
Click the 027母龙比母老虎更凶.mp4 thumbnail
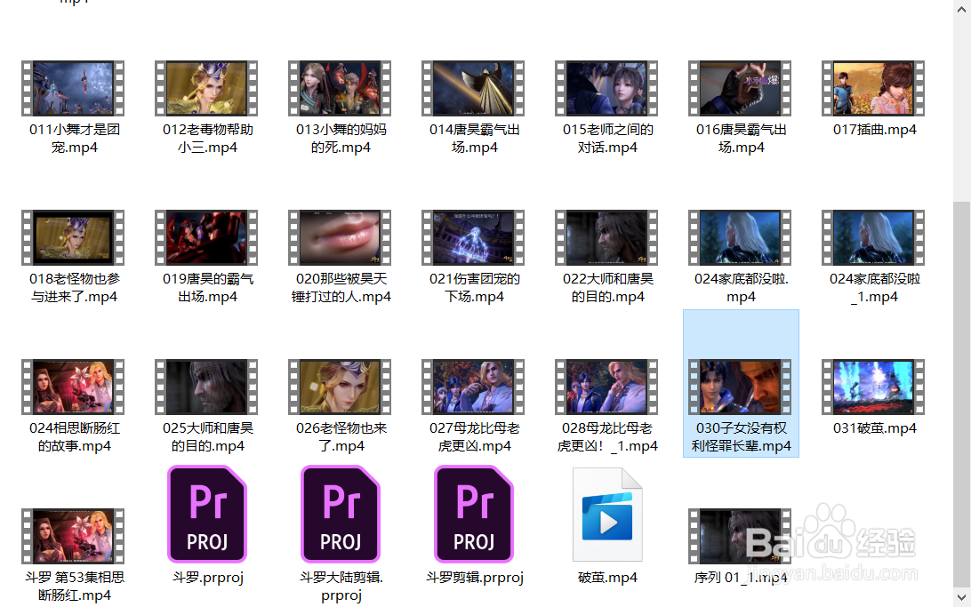pos(473,387)
